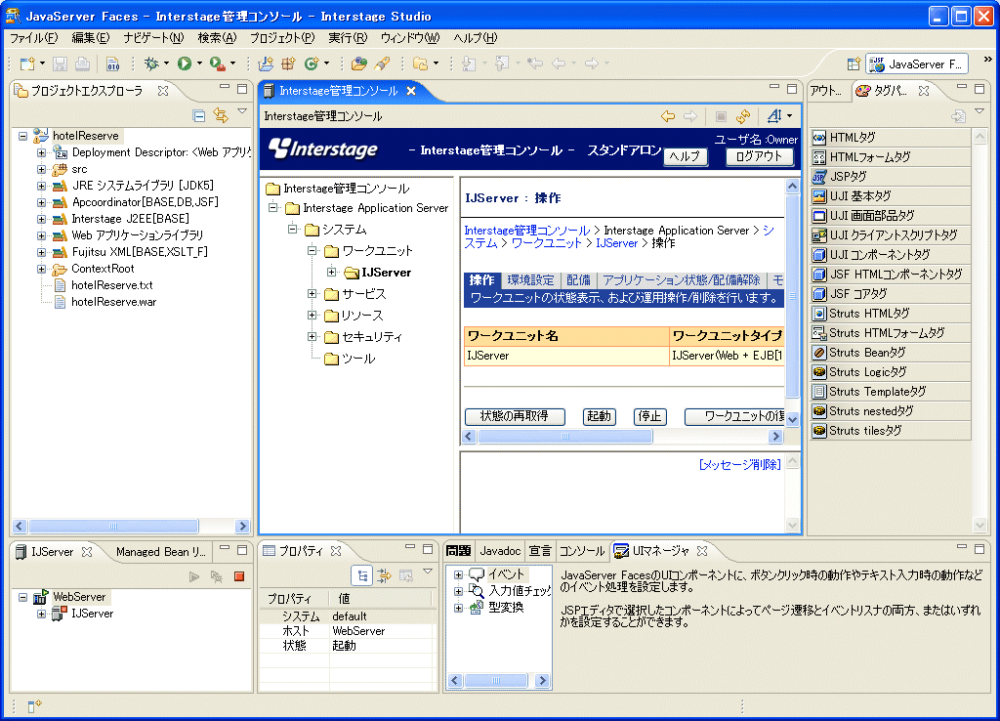Click the horizontal scrollbar under the work unit table
This screenshot has width=1000, height=721.
point(625,437)
